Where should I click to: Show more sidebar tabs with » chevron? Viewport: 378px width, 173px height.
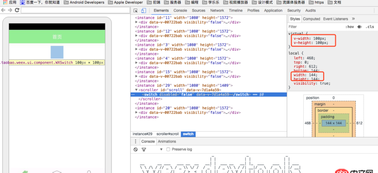pos(353,19)
